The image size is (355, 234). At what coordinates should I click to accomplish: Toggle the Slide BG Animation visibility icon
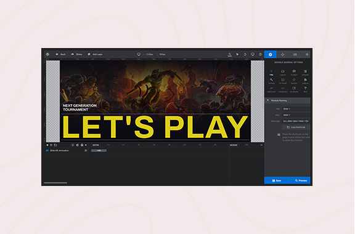point(86,150)
